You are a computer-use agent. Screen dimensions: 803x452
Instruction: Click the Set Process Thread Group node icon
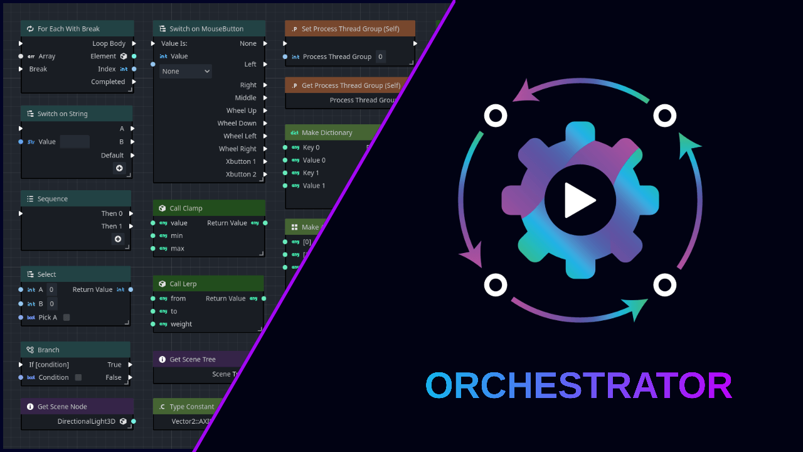pyautogui.click(x=294, y=29)
